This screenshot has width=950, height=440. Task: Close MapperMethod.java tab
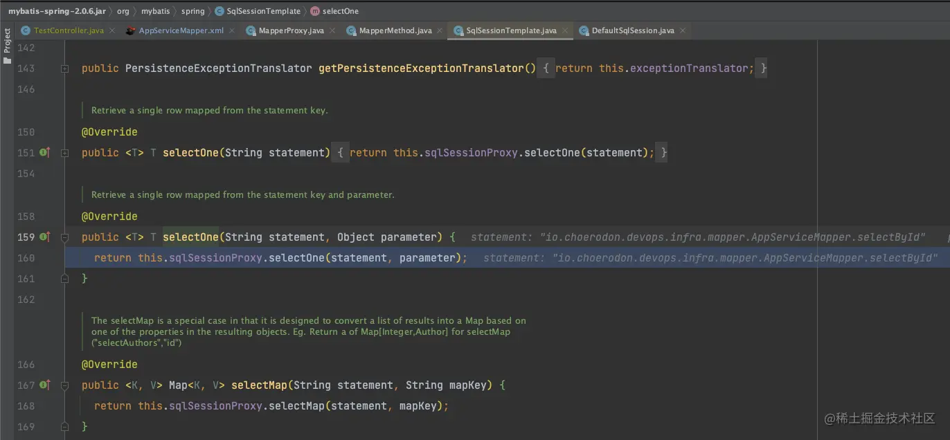[440, 31]
